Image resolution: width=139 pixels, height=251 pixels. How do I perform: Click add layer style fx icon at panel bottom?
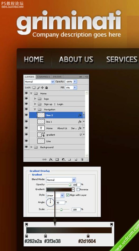51,160
